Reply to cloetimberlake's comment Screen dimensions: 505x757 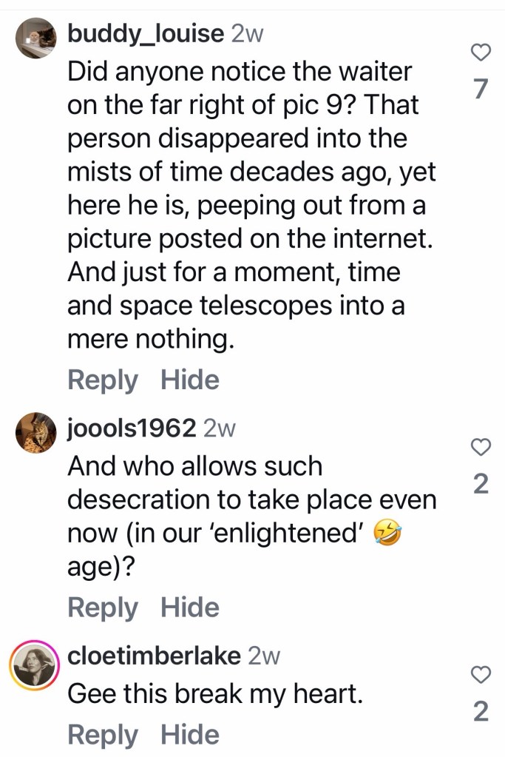[102, 735]
